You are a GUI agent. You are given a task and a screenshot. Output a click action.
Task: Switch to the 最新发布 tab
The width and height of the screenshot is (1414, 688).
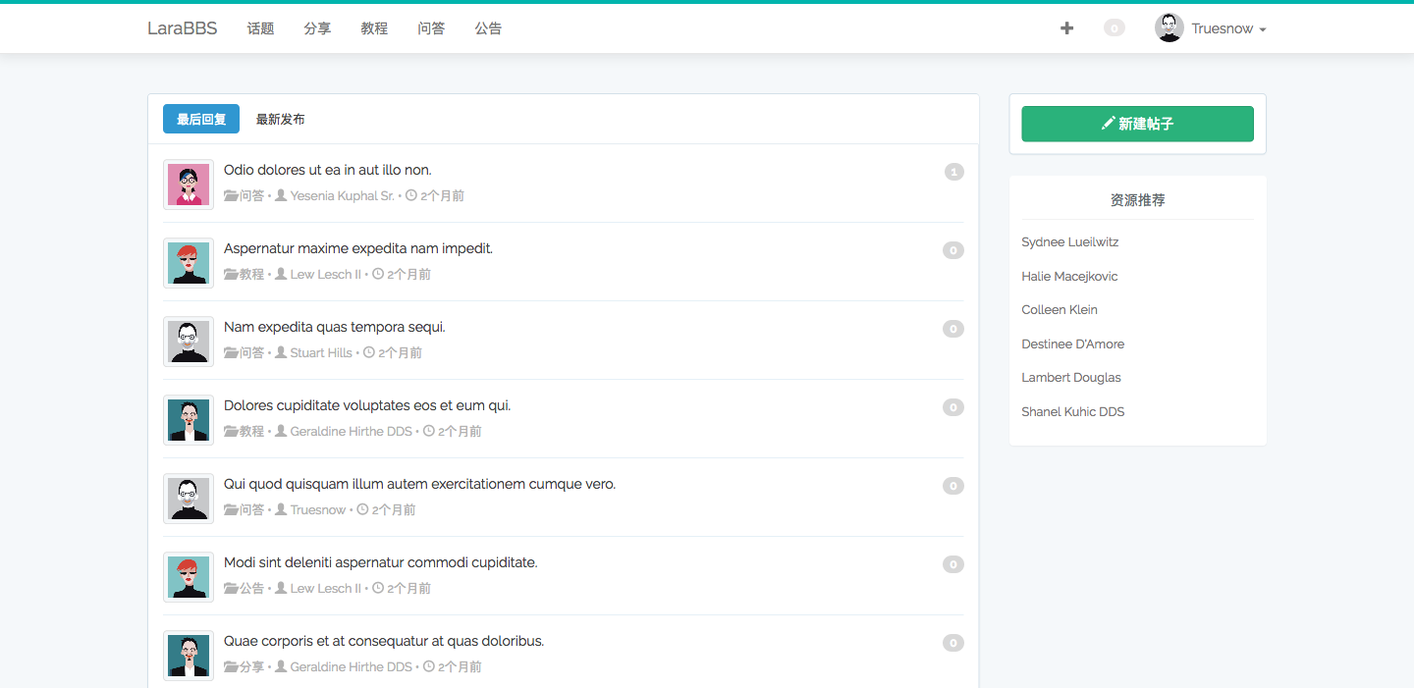pos(281,119)
